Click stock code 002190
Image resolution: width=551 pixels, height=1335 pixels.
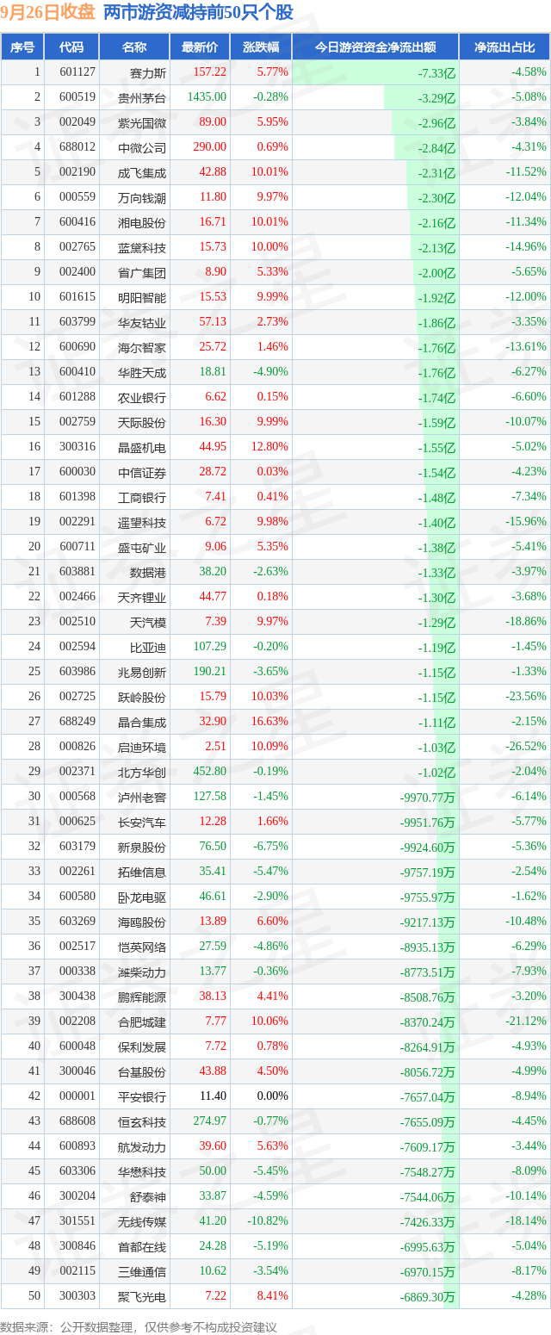click(x=77, y=172)
